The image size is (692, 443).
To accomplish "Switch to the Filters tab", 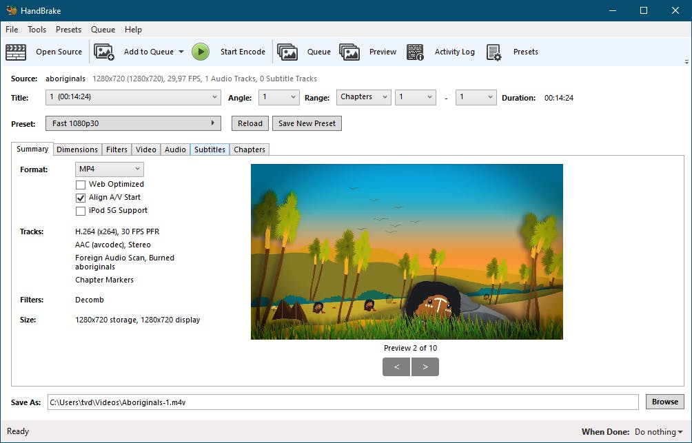I will 116,150.
